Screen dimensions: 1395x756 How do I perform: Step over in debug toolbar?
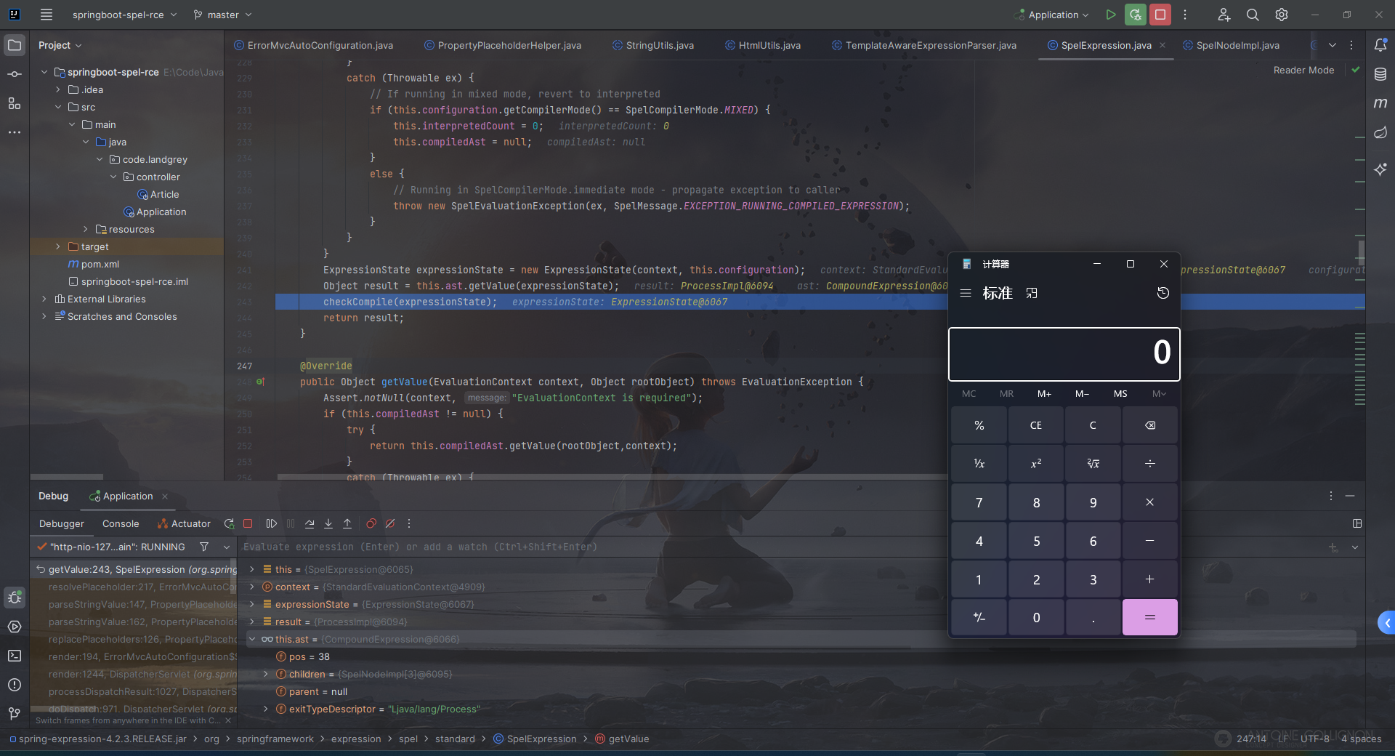(310, 523)
